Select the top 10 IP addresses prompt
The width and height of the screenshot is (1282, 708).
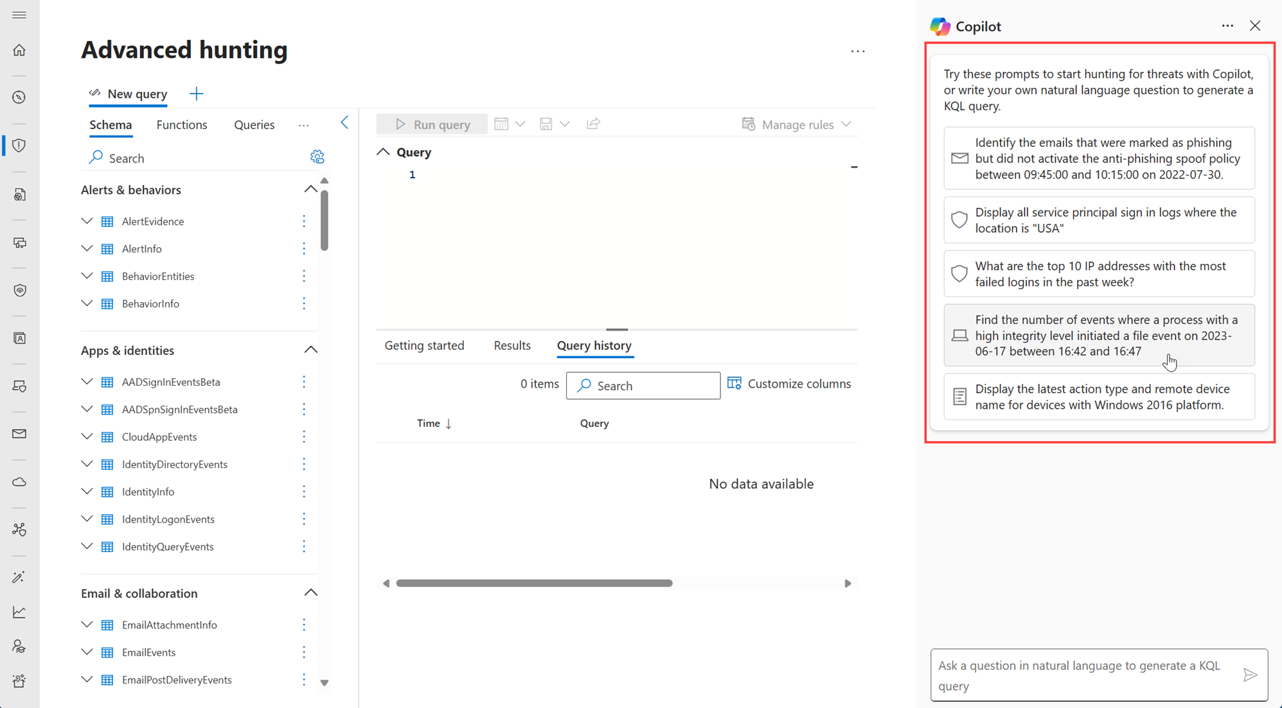[1099, 274]
